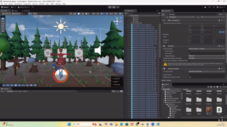Screen dimensions: 227x127
Task: Switch to the Animator tab
Action: coord(26,11)
